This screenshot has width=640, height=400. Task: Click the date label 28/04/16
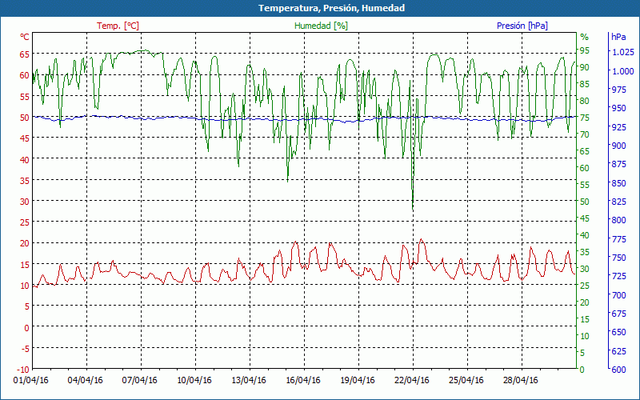coord(521,380)
